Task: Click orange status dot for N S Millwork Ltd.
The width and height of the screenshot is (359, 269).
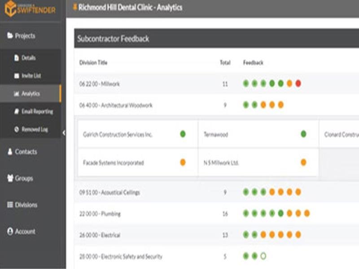Action: click(x=303, y=162)
